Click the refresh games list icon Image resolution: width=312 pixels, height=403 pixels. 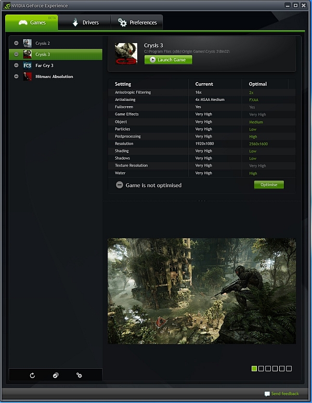pos(32,375)
